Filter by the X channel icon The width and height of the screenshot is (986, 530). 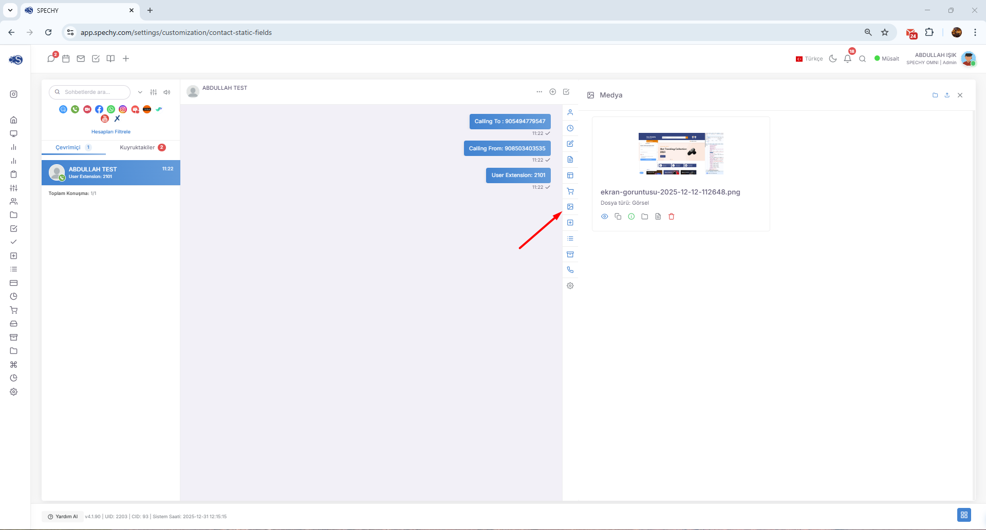pyautogui.click(x=117, y=119)
